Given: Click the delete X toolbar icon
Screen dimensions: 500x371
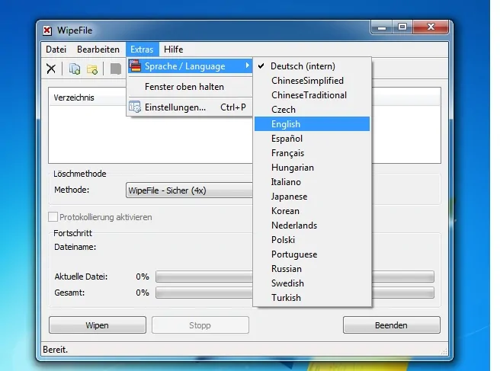Looking at the screenshot, I should click(x=51, y=69).
